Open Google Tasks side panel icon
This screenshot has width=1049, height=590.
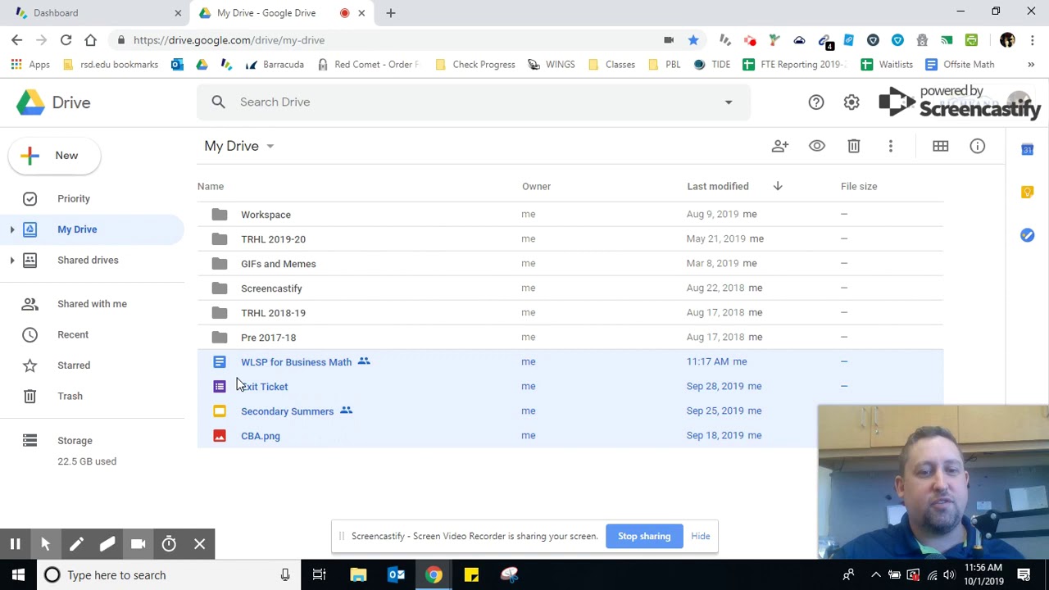[1027, 235]
